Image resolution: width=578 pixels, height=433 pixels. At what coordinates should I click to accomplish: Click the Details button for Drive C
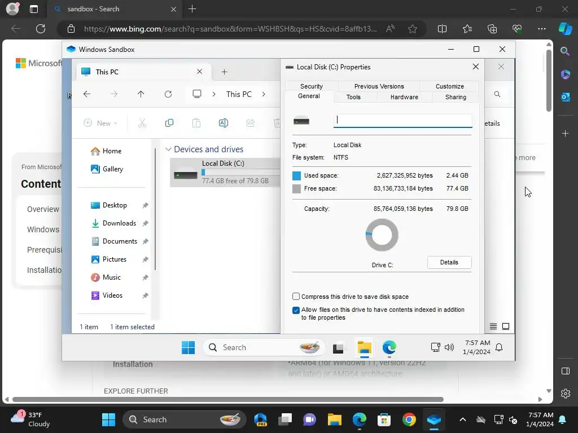pyautogui.click(x=449, y=262)
